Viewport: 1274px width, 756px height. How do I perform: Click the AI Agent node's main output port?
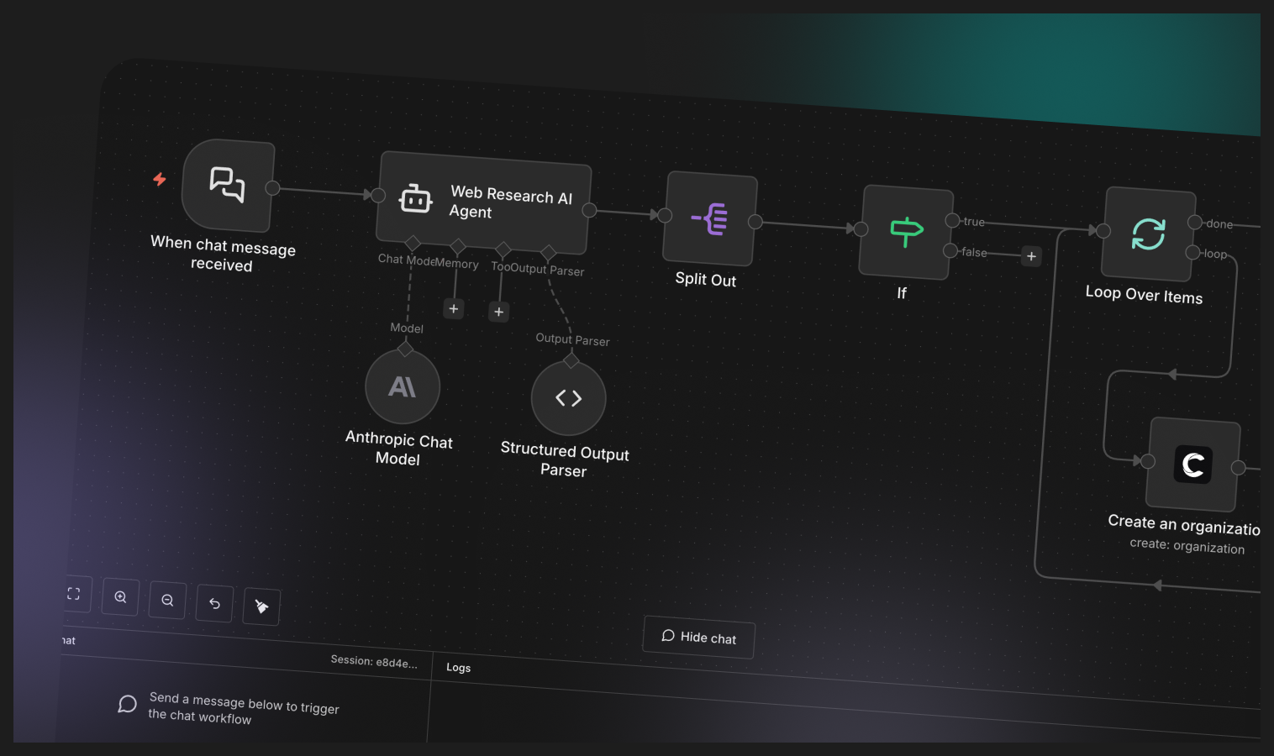click(590, 210)
